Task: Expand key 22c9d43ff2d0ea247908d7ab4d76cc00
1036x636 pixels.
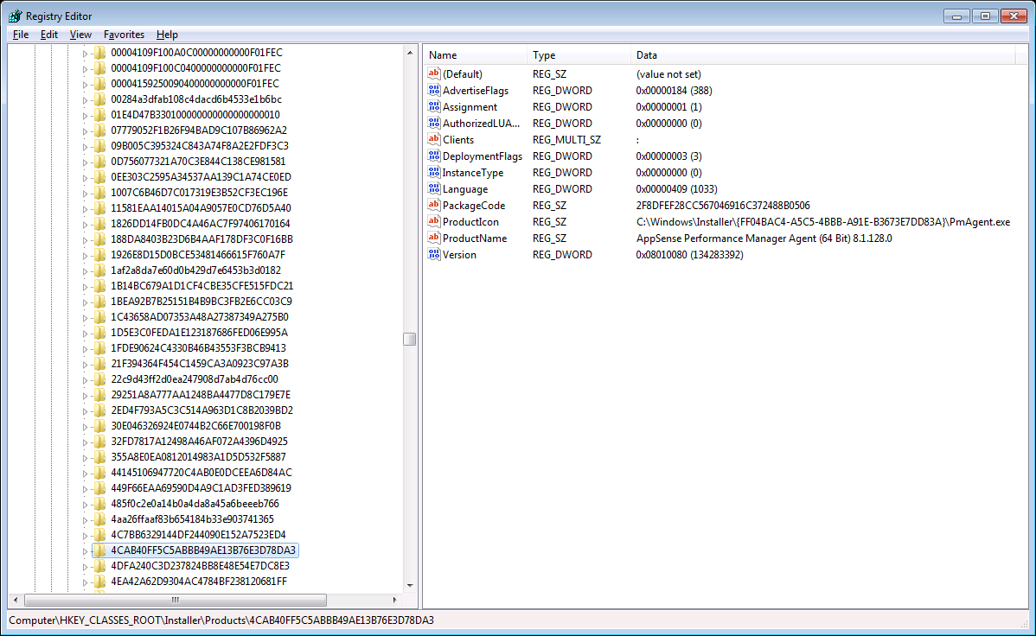Action: pos(85,379)
